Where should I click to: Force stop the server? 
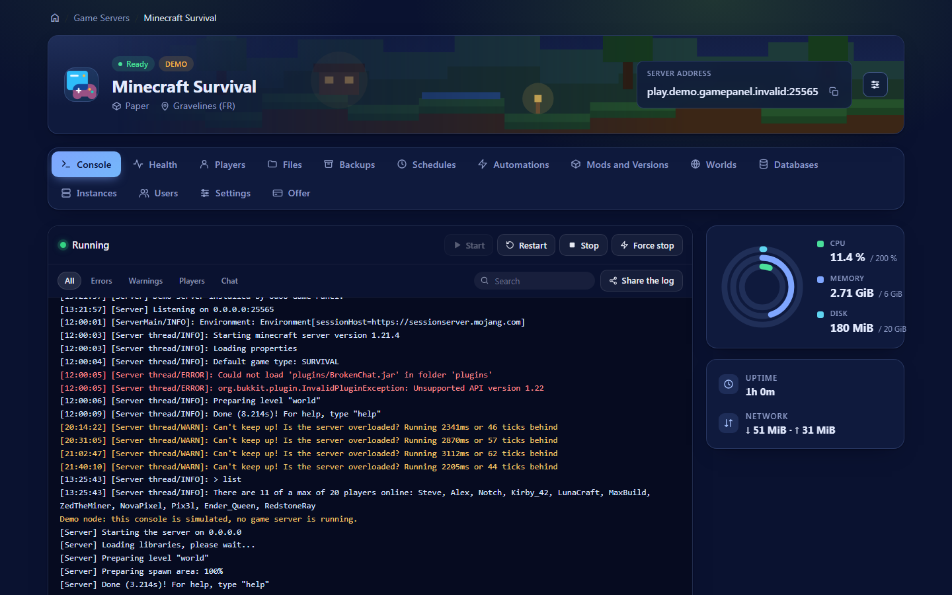click(647, 245)
